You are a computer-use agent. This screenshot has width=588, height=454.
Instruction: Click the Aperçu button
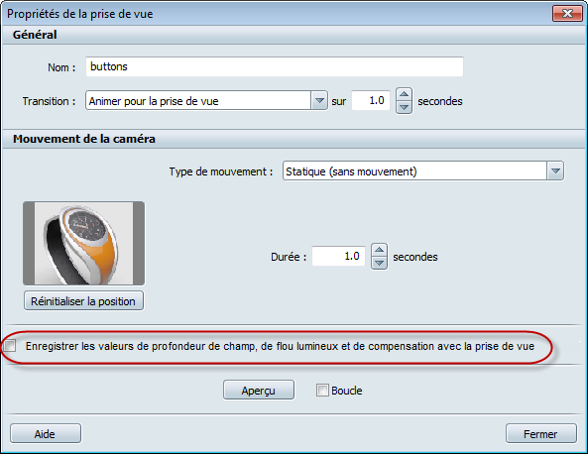pos(259,391)
